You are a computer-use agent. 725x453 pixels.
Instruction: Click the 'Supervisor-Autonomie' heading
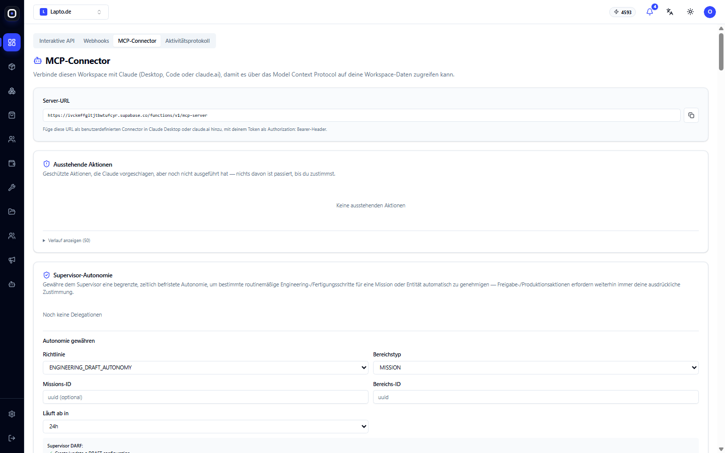tap(83, 275)
